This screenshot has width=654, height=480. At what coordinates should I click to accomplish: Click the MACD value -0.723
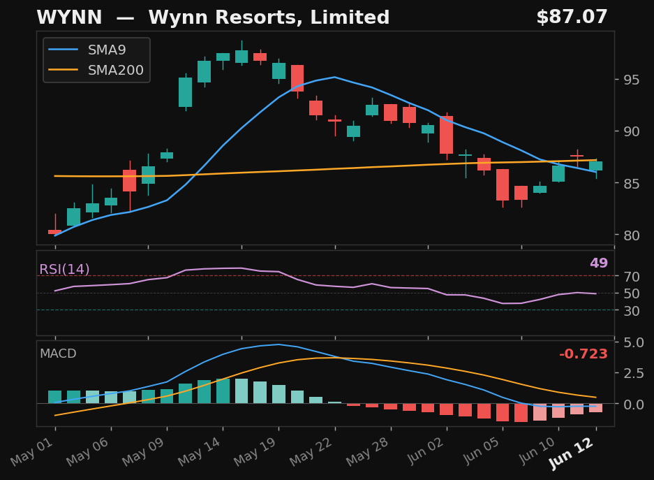[x=583, y=354]
